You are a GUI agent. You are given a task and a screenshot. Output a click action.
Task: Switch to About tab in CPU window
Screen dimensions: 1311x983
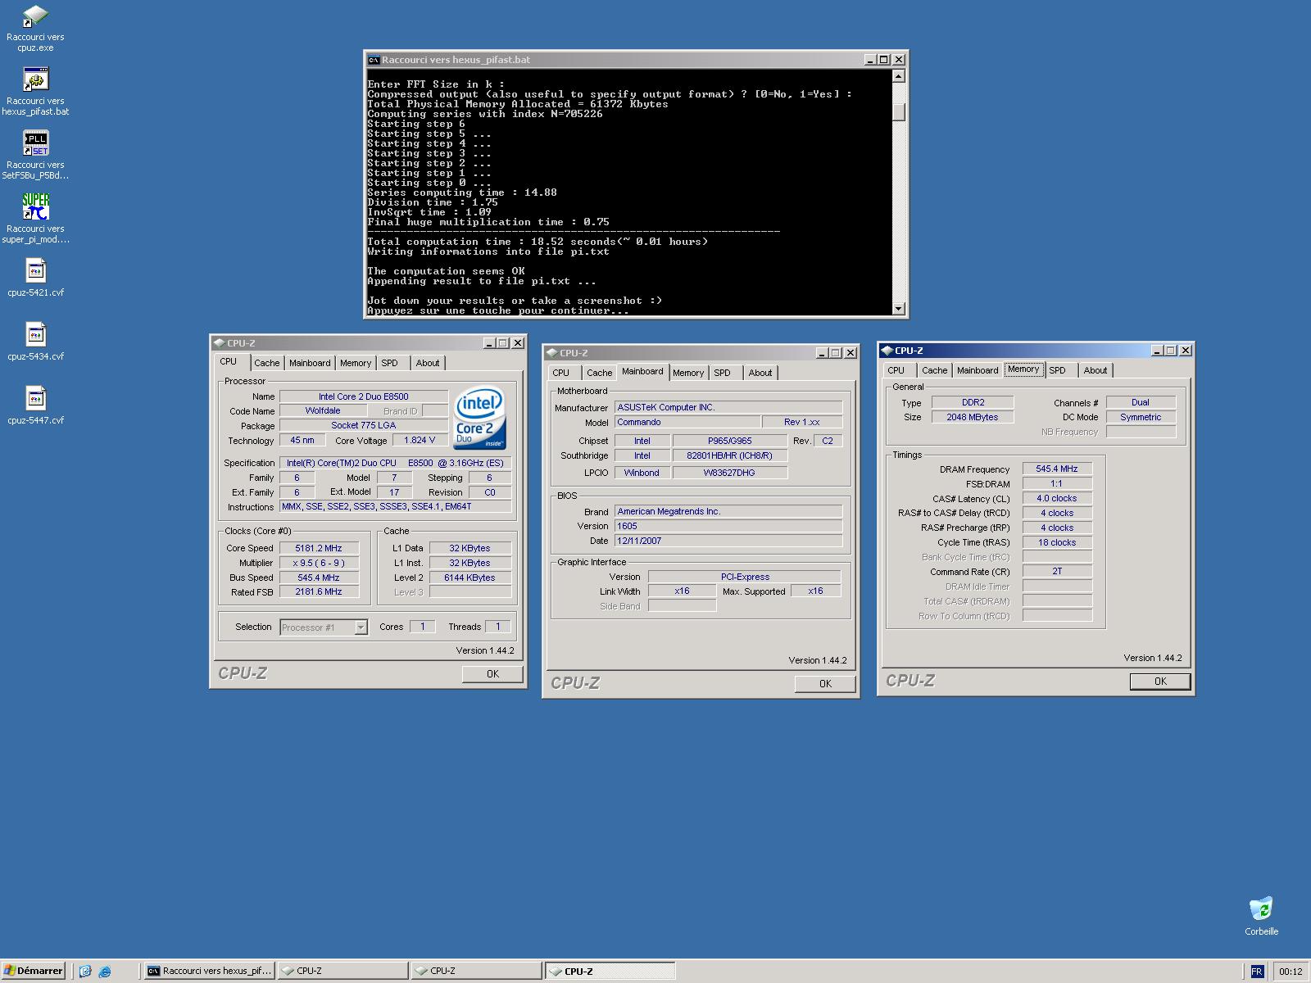click(427, 363)
